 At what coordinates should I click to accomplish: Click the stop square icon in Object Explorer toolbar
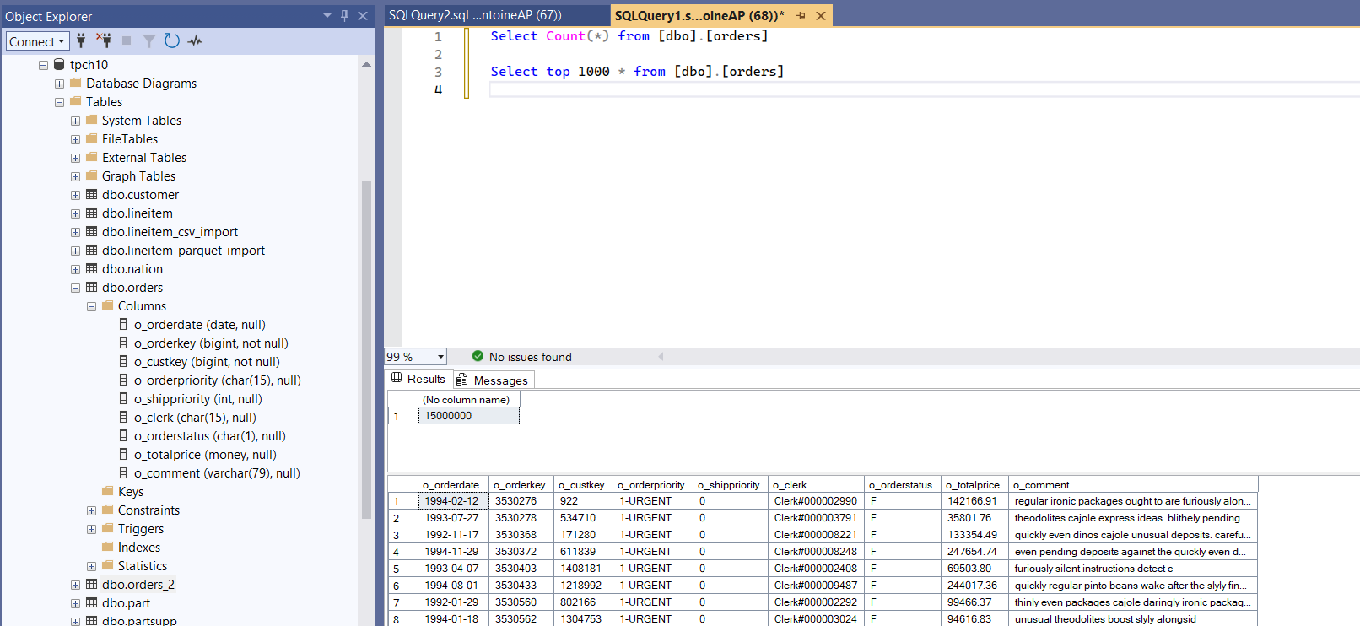tap(127, 40)
